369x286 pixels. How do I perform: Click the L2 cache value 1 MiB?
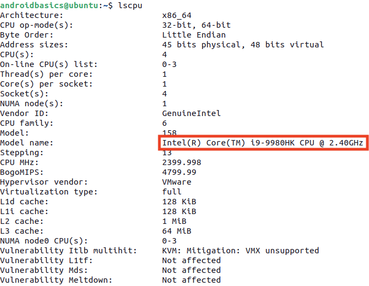click(174, 221)
